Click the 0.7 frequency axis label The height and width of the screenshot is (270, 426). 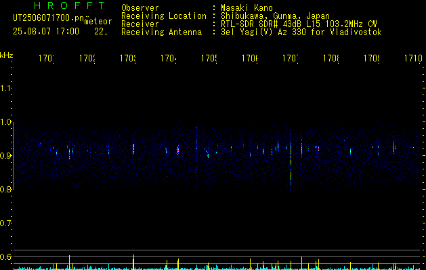[5, 223]
